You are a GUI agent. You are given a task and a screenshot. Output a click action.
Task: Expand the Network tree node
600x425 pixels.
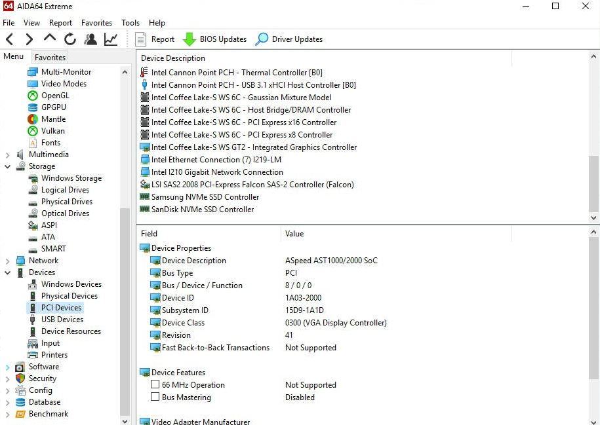(8, 261)
